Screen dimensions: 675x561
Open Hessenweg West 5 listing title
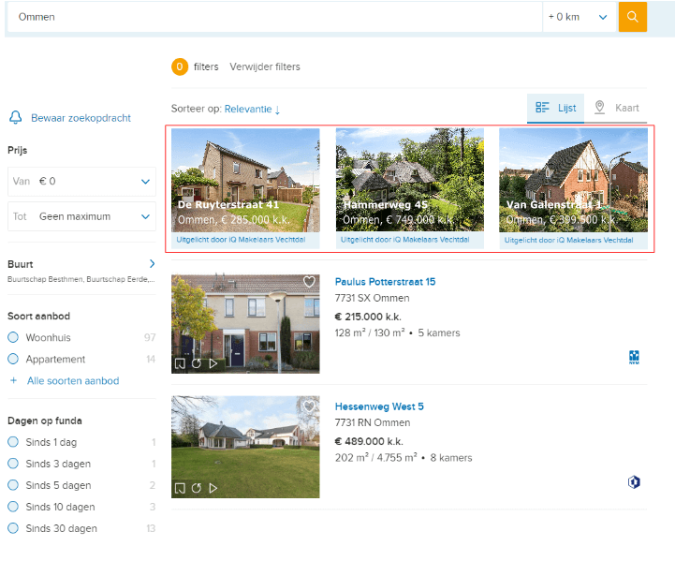pos(379,406)
